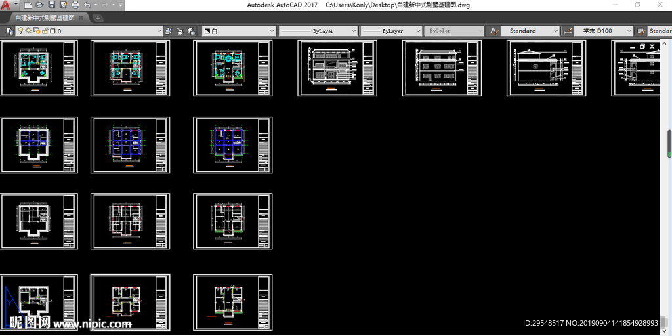Toggle the layer lightbulb on/off

pyautogui.click(x=20, y=31)
